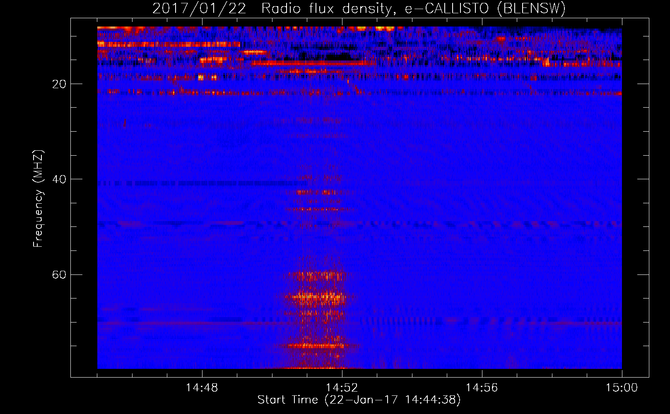Click the 40 MHz frequency tick label

59,179
